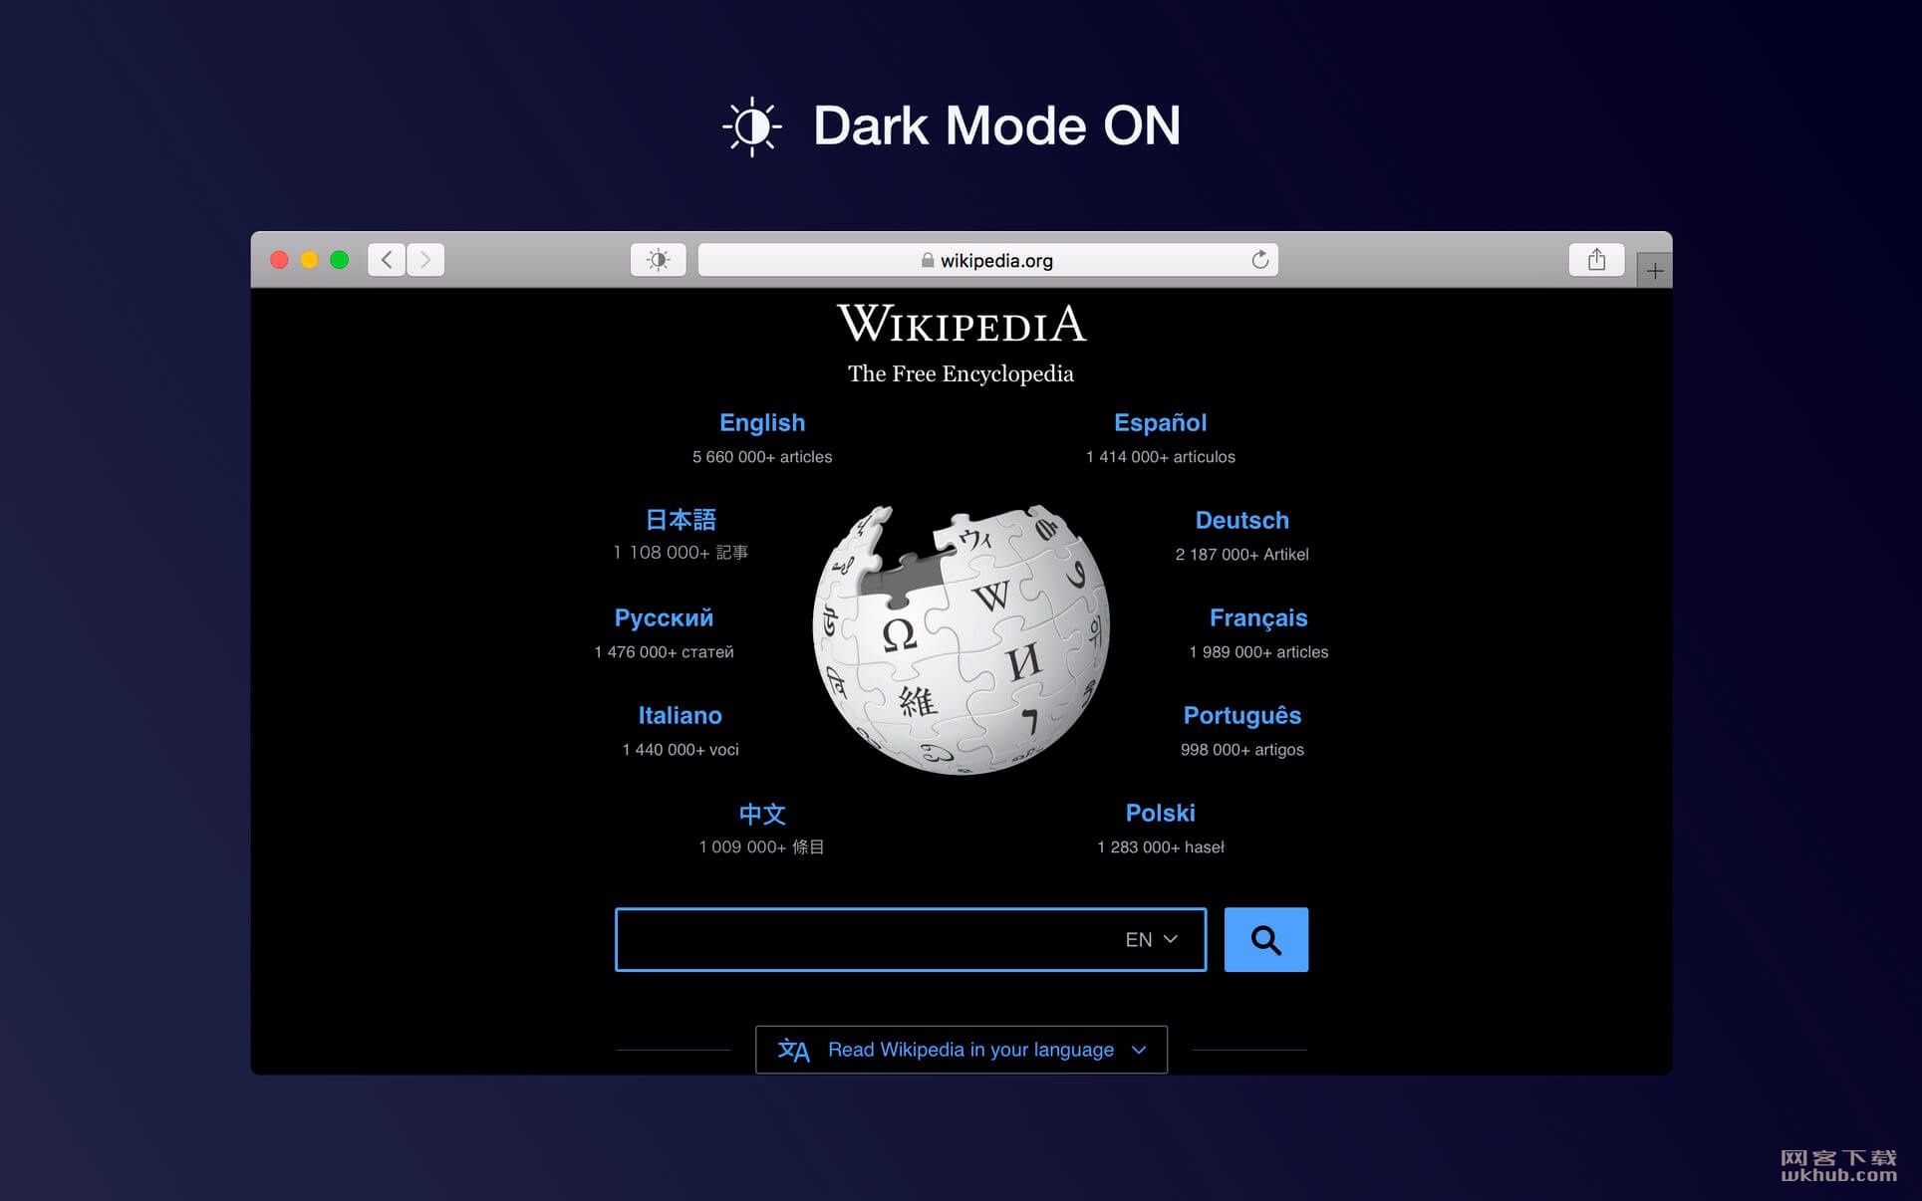This screenshot has height=1201, width=1922.
Task: Close the window with red button
Action: 279,260
